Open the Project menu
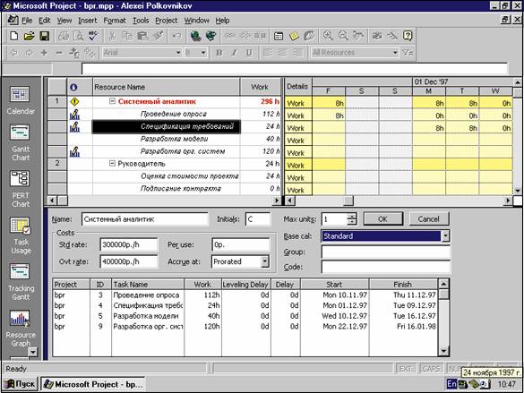The image size is (524, 393). coord(167,21)
